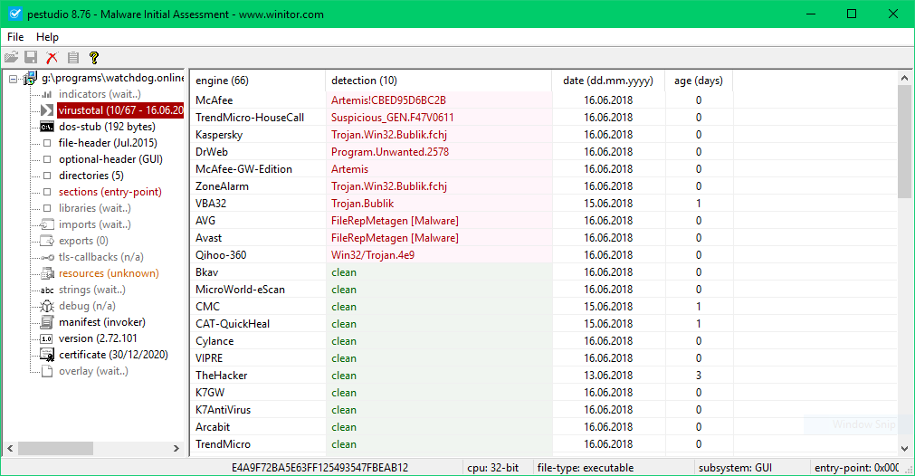Select the CAT-QuickHeal row
Viewport: 915px width, 476px height.
(543, 324)
